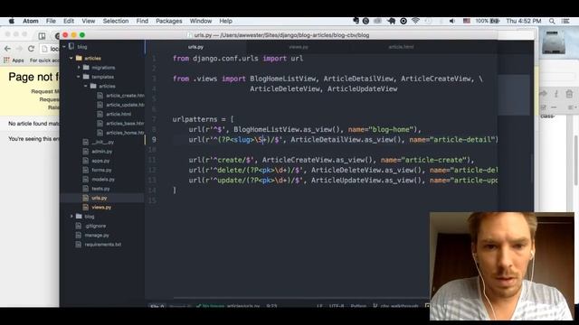Click the __init__.py file icon
The width and height of the screenshot is (579, 325).
[x=86, y=142]
